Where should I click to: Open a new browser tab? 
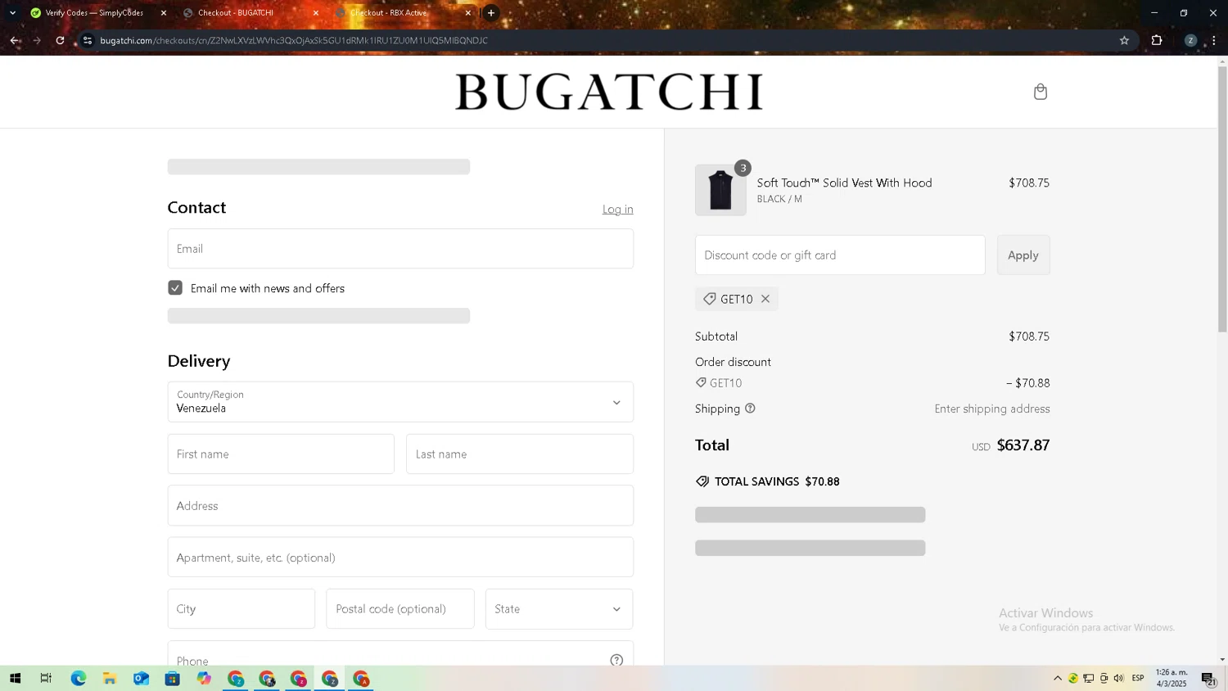pyautogui.click(x=490, y=13)
